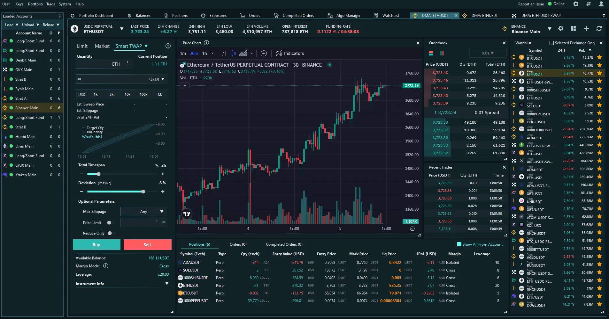The height and width of the screenshot is (319, 609).
Task: Pin the Loaded Accounts panel
Action: (59, 16)
